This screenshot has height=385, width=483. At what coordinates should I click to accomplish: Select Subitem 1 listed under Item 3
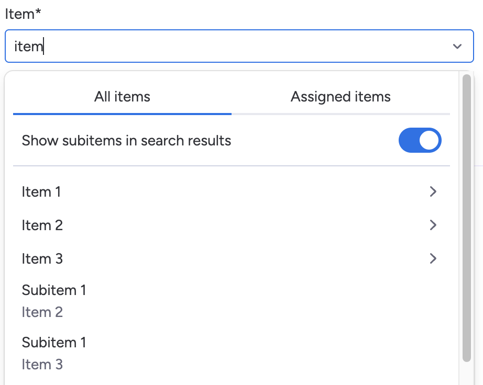coord(54,342)
